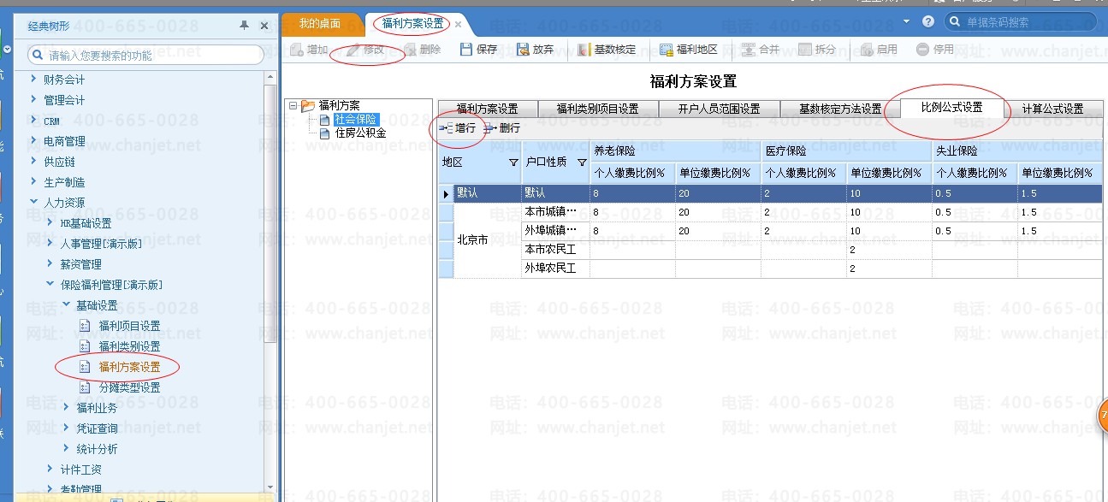1108x502 pixels.
Task: Select 住房公积金 in the plan tree
Action: 360,133
